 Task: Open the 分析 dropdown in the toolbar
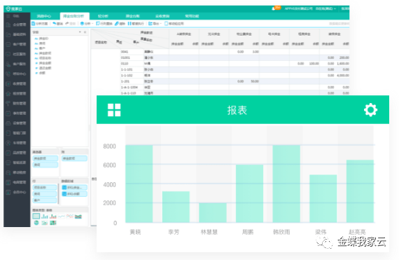87,23
